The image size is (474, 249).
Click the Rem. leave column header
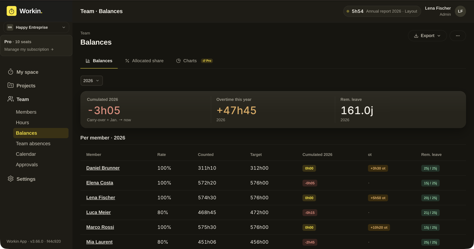(x=431, y=155)
